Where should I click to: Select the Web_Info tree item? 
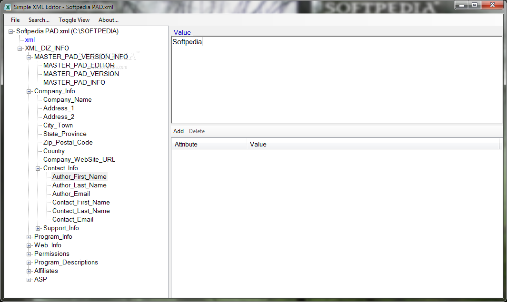pos(48,245)
